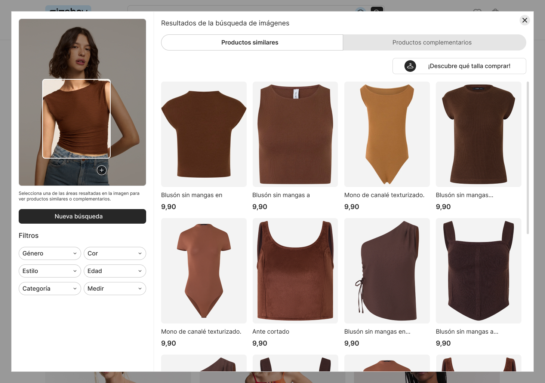Click the Filtros heading
The width and height of the screenshot is (545, 383).
point(29,236)
